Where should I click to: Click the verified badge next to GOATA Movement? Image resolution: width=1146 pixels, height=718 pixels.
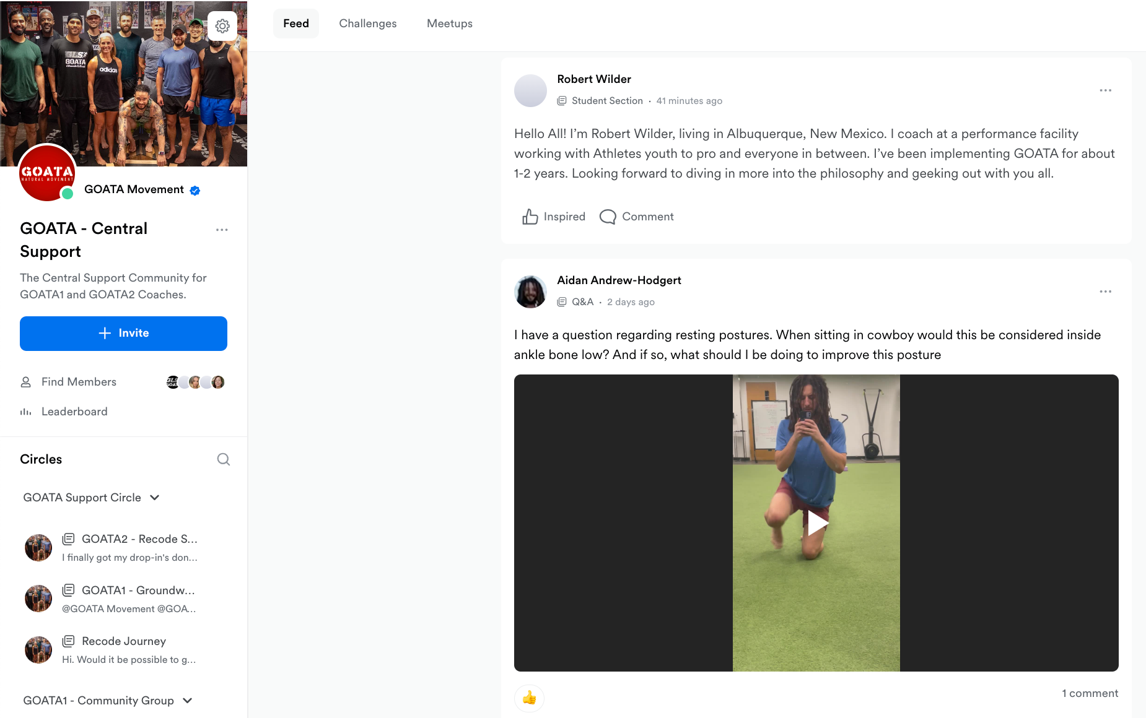click(195, 191)
